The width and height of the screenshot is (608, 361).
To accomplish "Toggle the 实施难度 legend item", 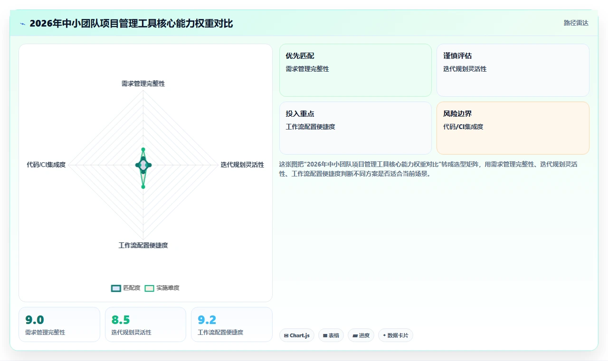I will (162, 288).
